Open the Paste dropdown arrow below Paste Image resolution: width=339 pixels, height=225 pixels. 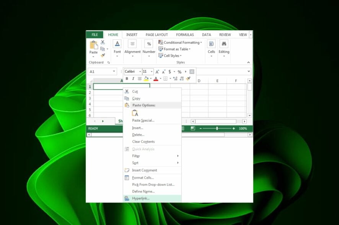(x=93, y=57)
